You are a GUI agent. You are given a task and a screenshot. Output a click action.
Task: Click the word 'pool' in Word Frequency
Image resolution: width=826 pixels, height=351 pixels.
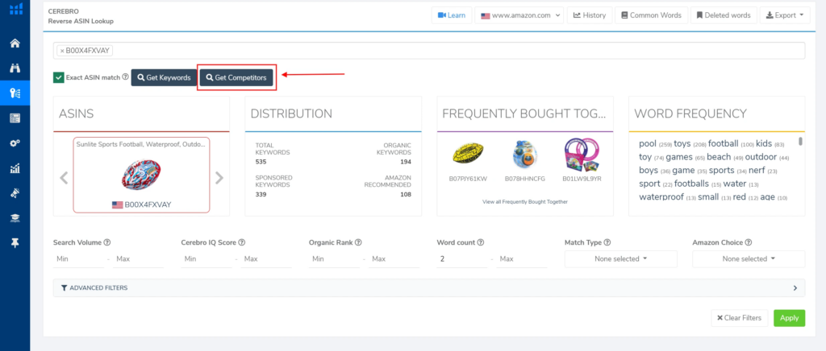pyautogui.click(x=648, y=143)
